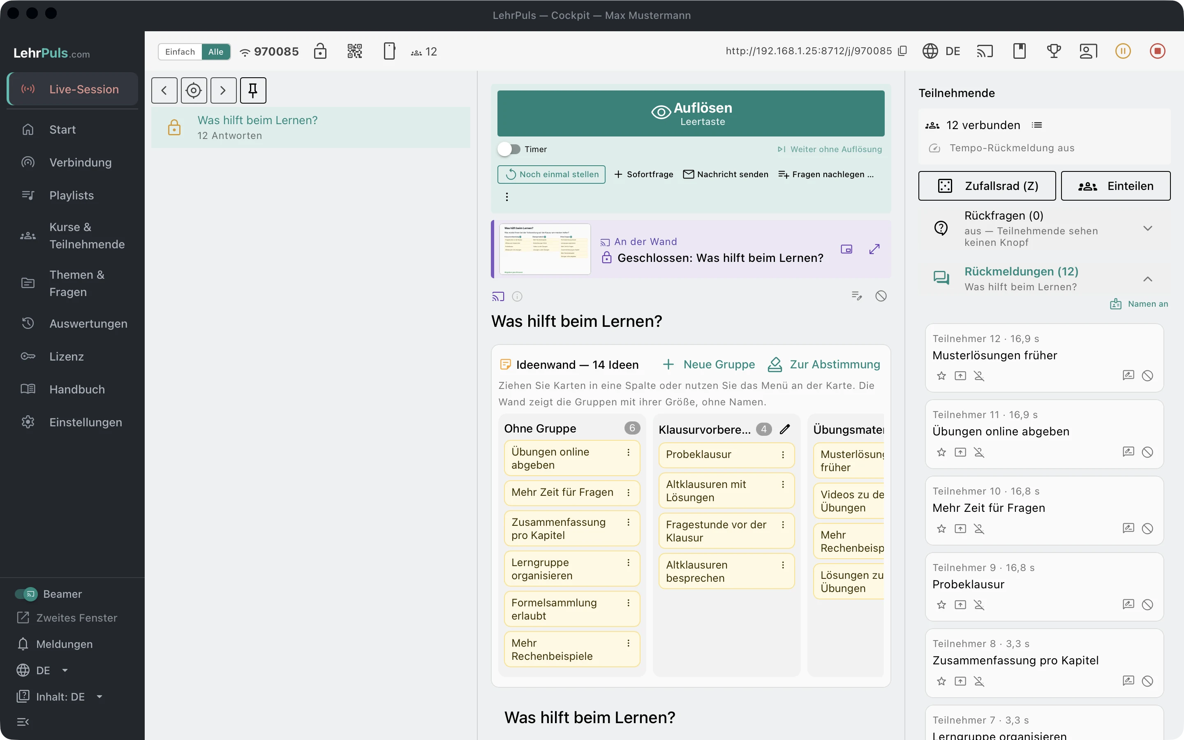Open the trophy leaderboard icon
Viewport: 1184px width, 740px height.
(x=1054, y=51)
